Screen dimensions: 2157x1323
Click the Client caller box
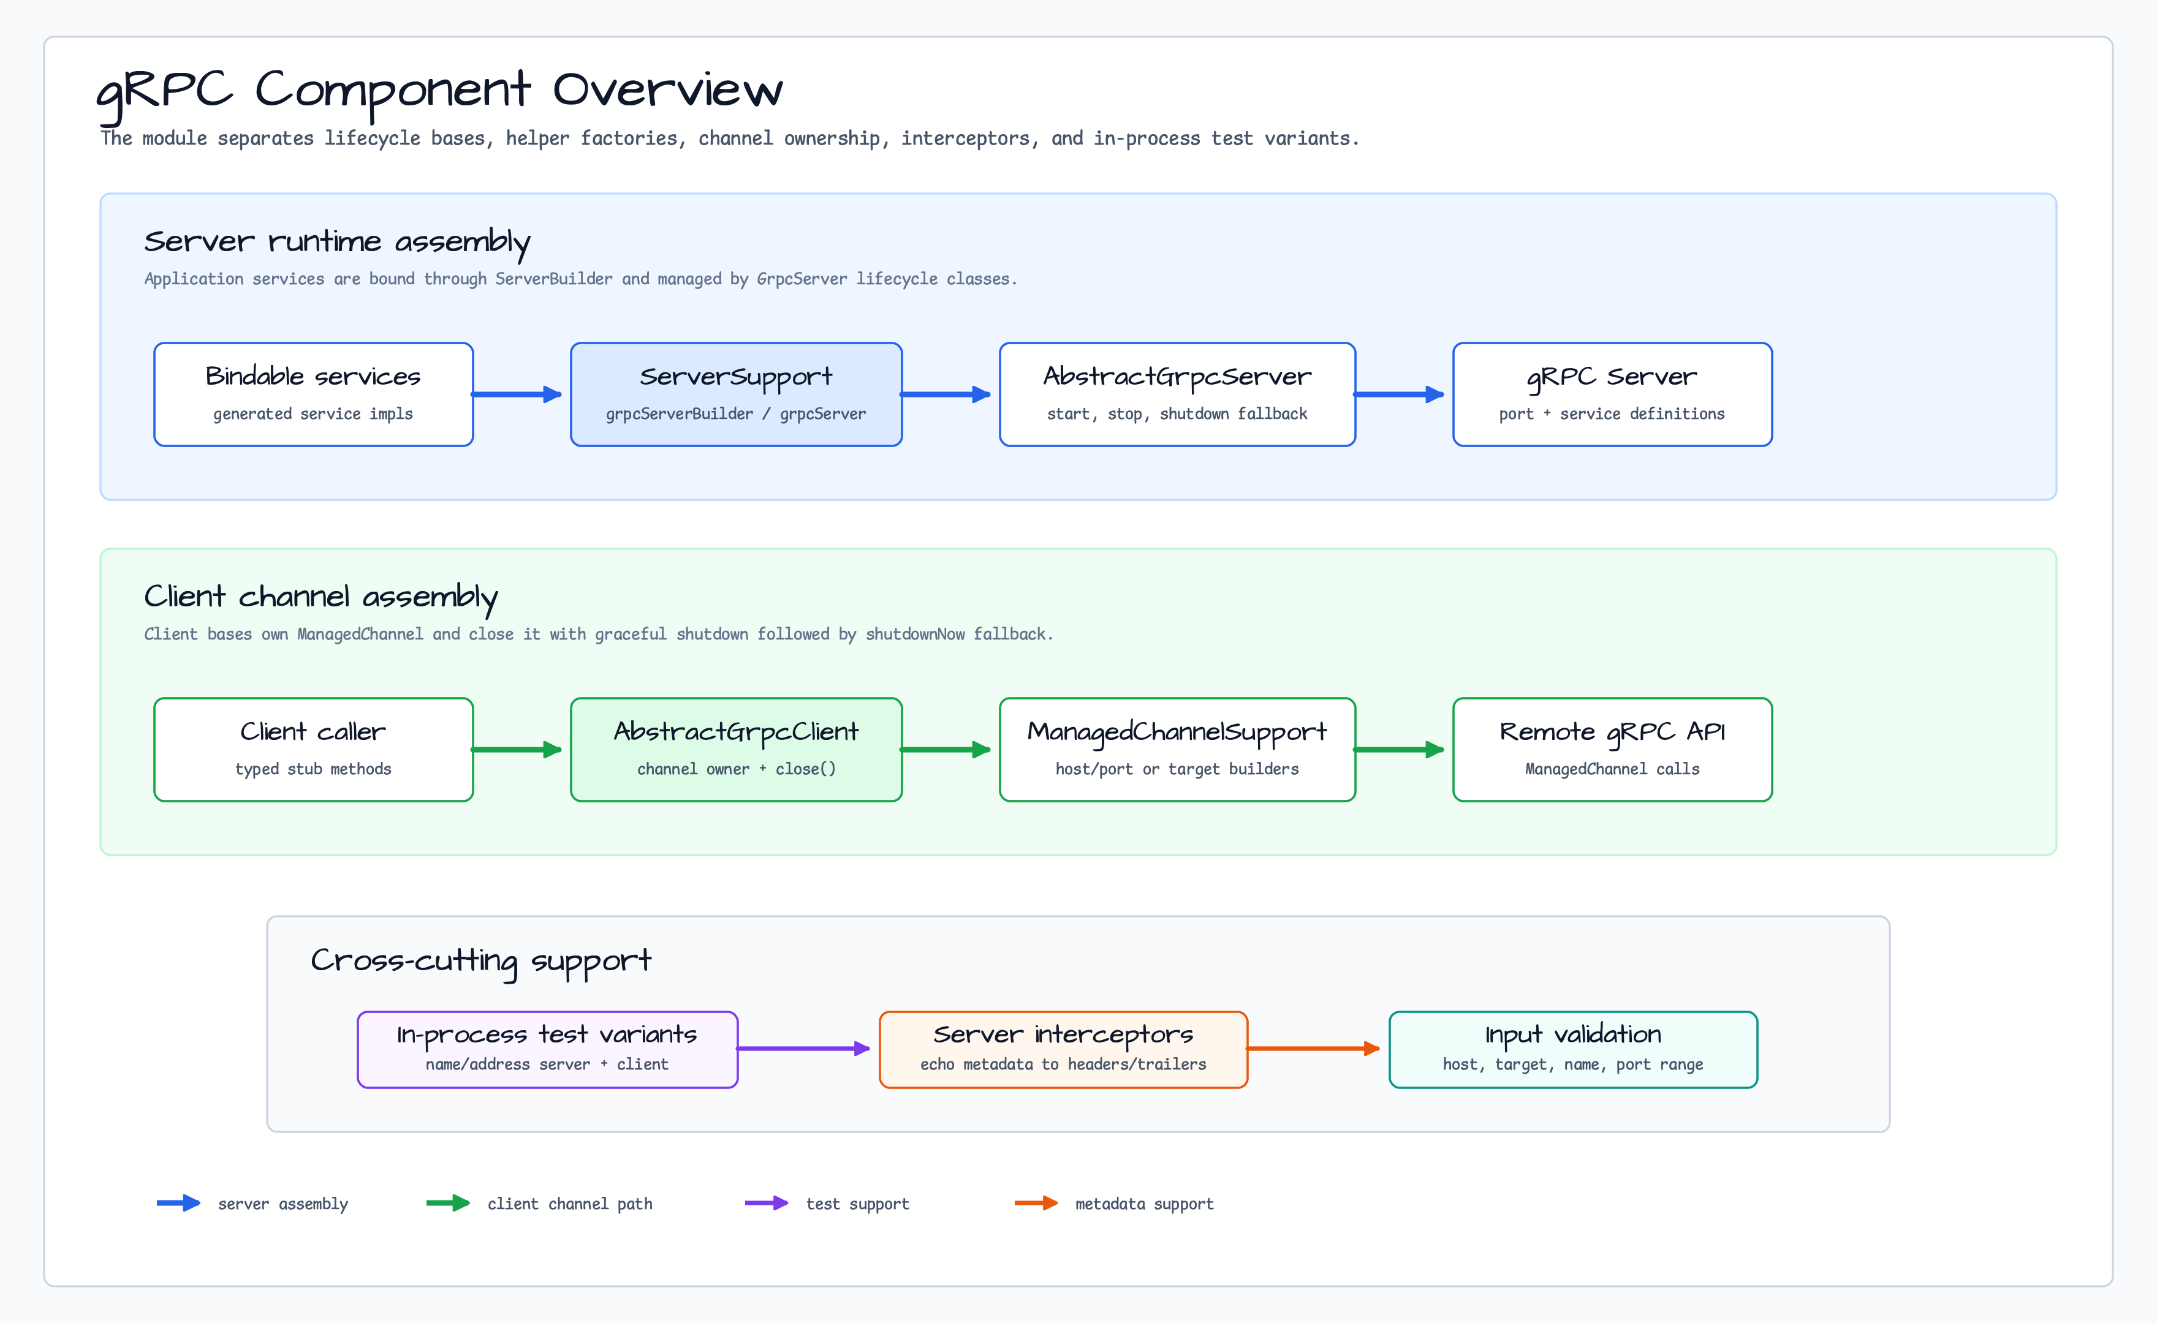coord(313,750)
